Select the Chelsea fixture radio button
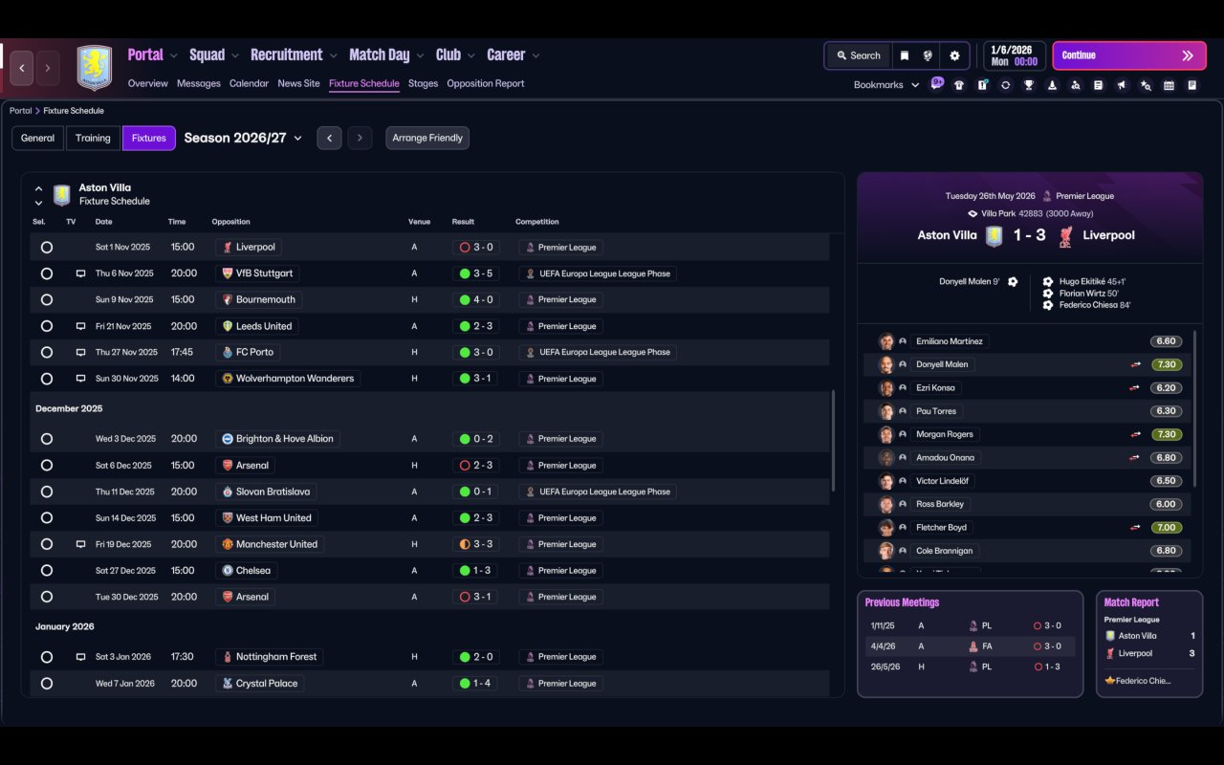1224x765 pixels. (x=47, y=571)
